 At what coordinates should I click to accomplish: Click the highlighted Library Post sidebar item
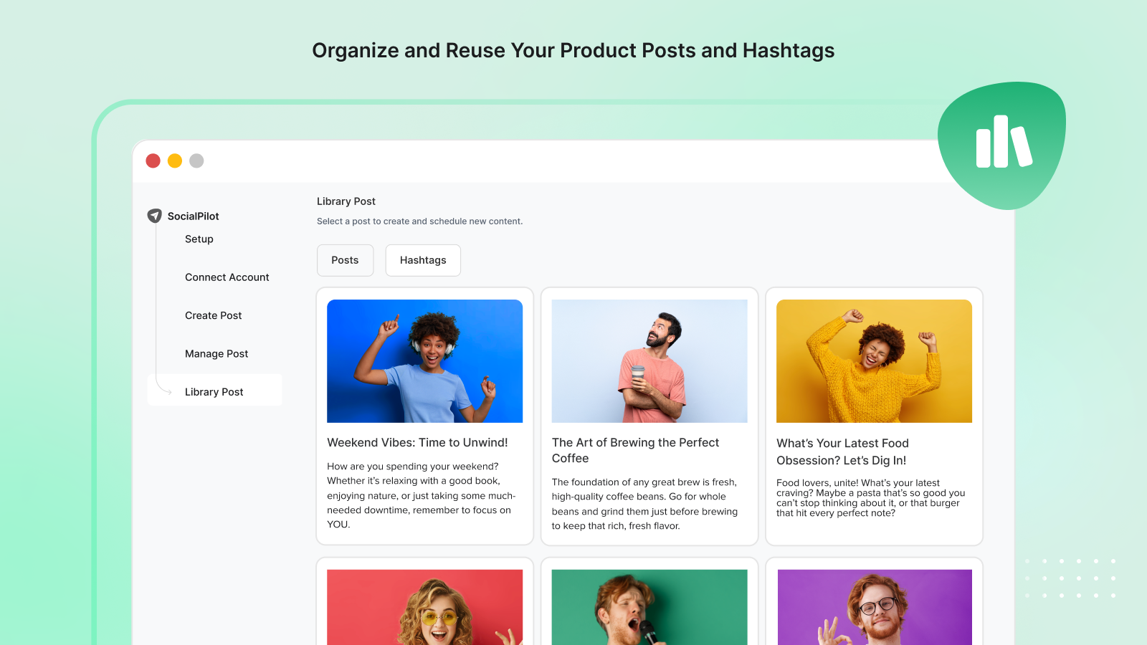point(214,391)
